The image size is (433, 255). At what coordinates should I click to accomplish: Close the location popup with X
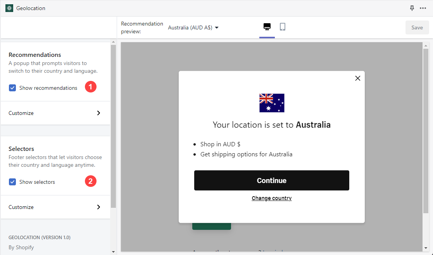click(357, 78)
